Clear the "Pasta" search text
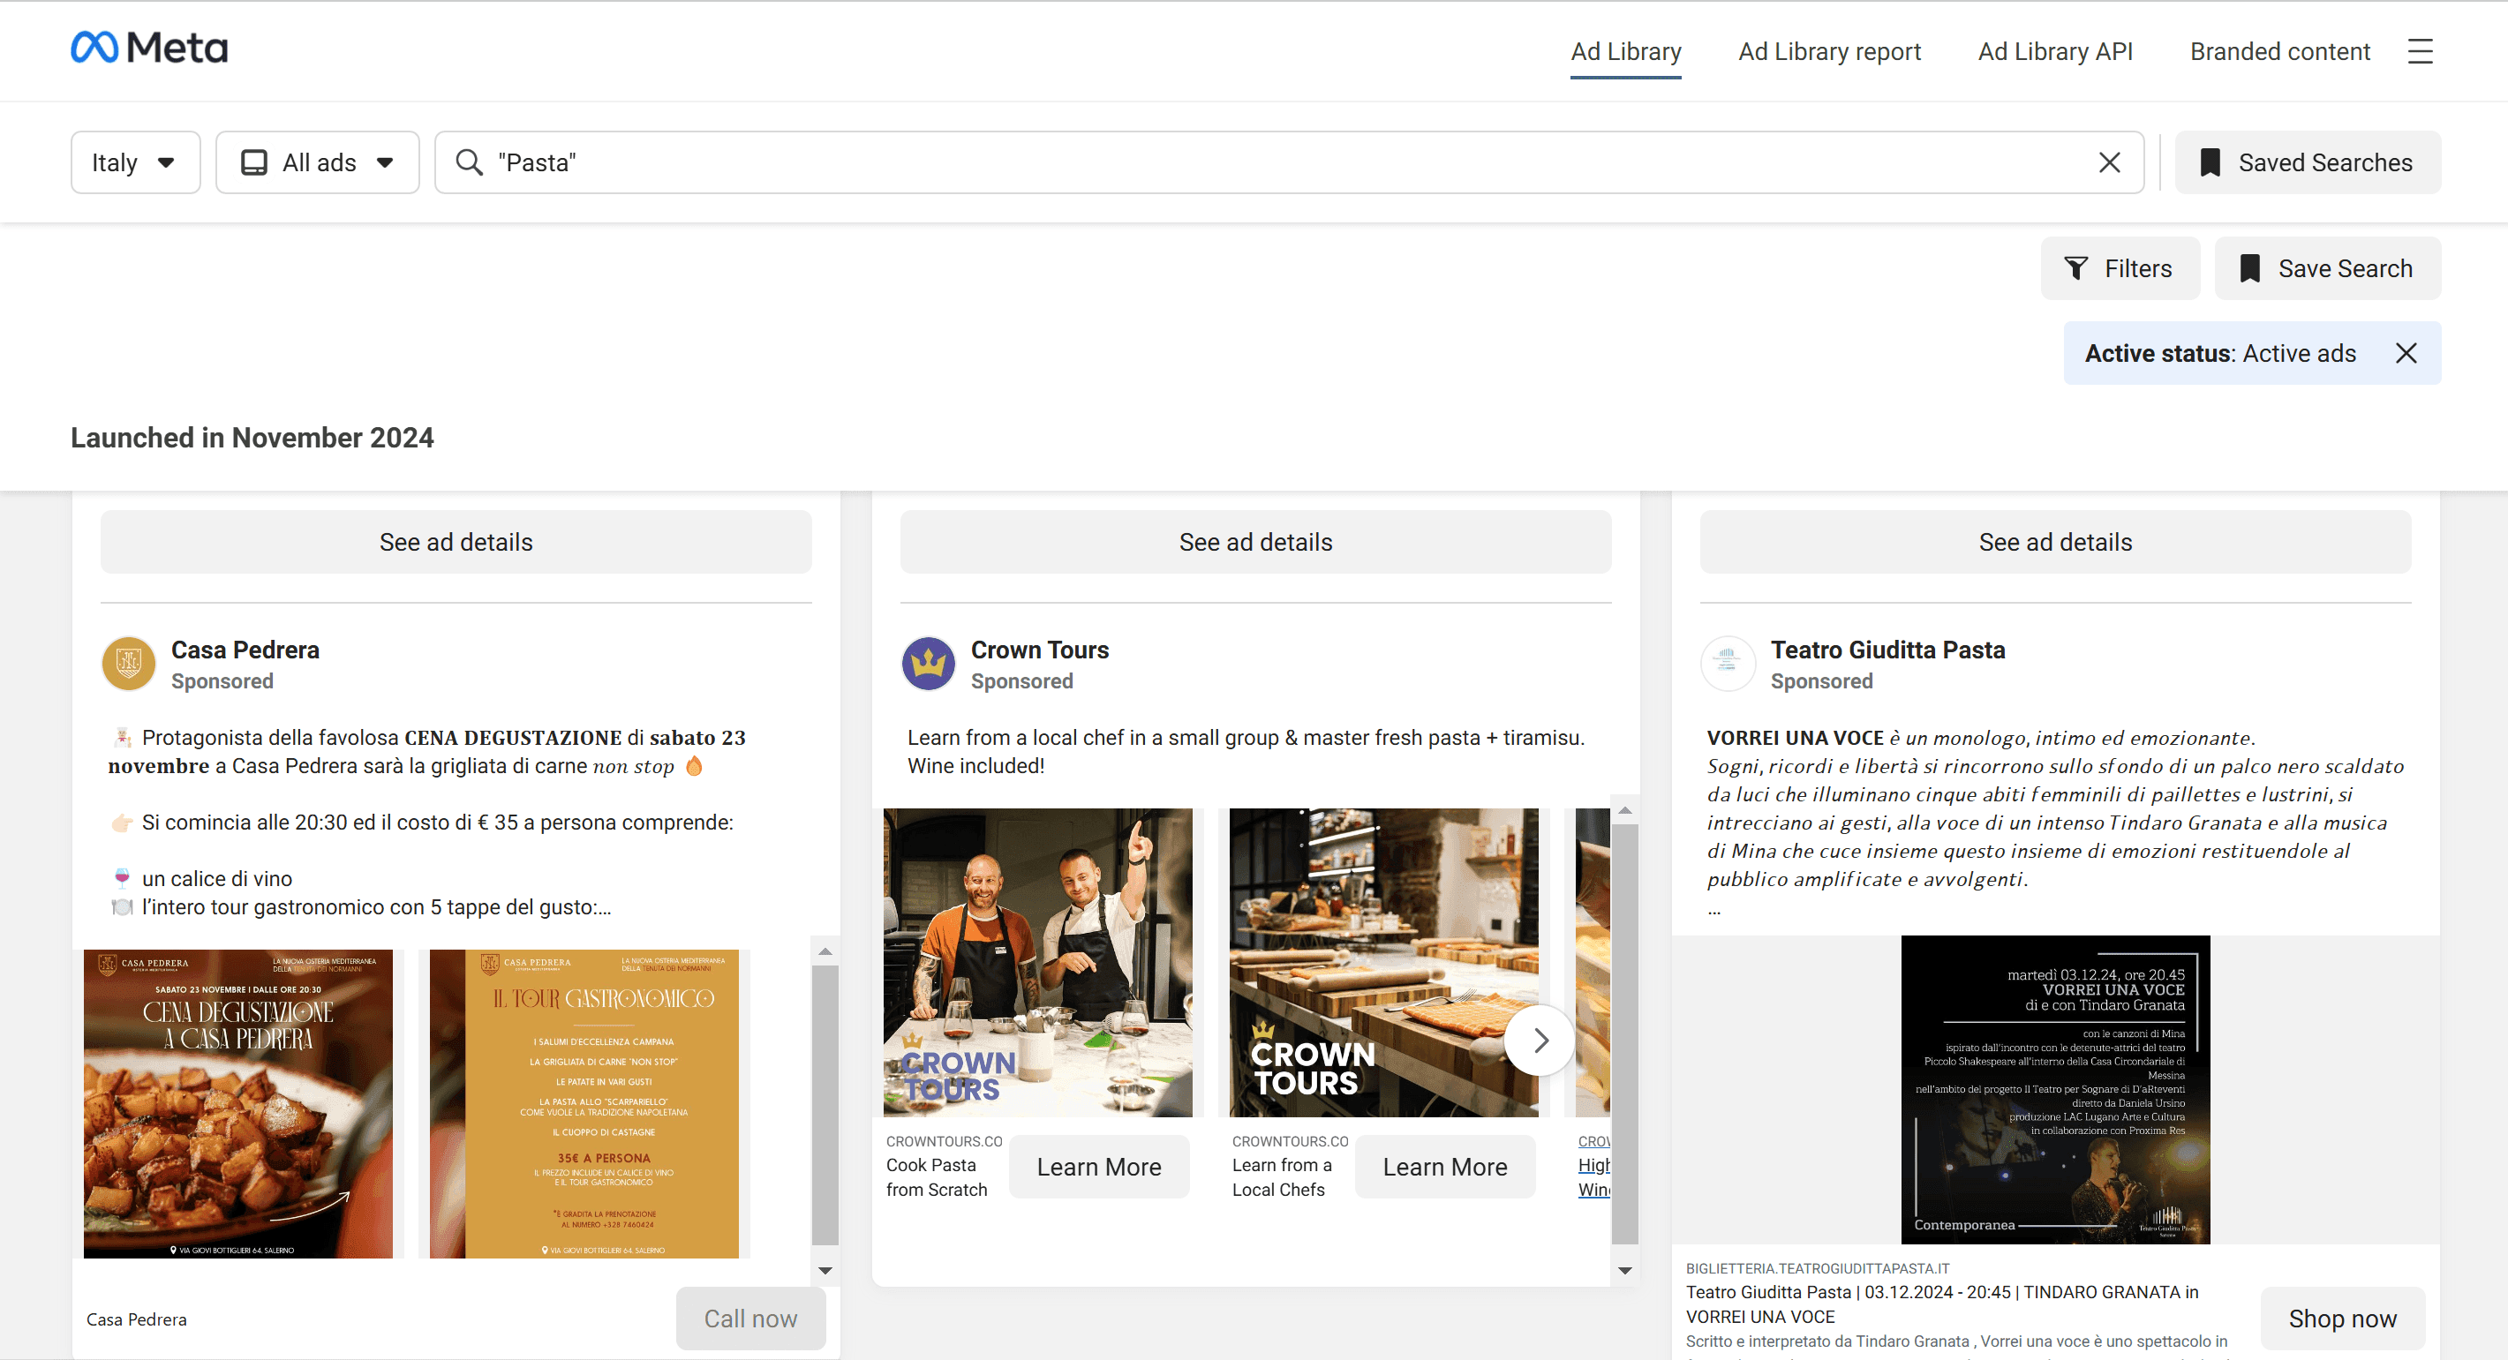 tap(2109, 162)
